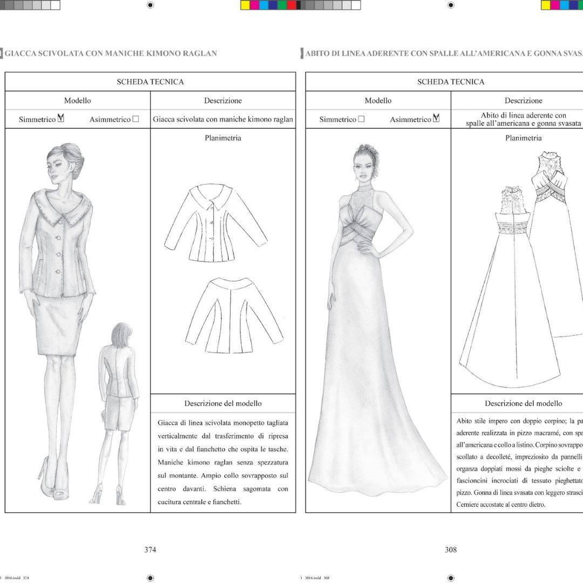
Task: Click the heading starting "ABITO DI LINEA ADERENTE"
Action: click(444, 53)
